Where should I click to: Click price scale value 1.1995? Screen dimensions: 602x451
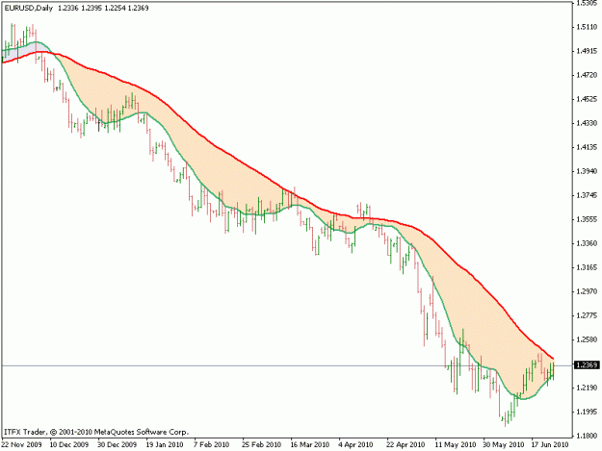pos(587,412)
